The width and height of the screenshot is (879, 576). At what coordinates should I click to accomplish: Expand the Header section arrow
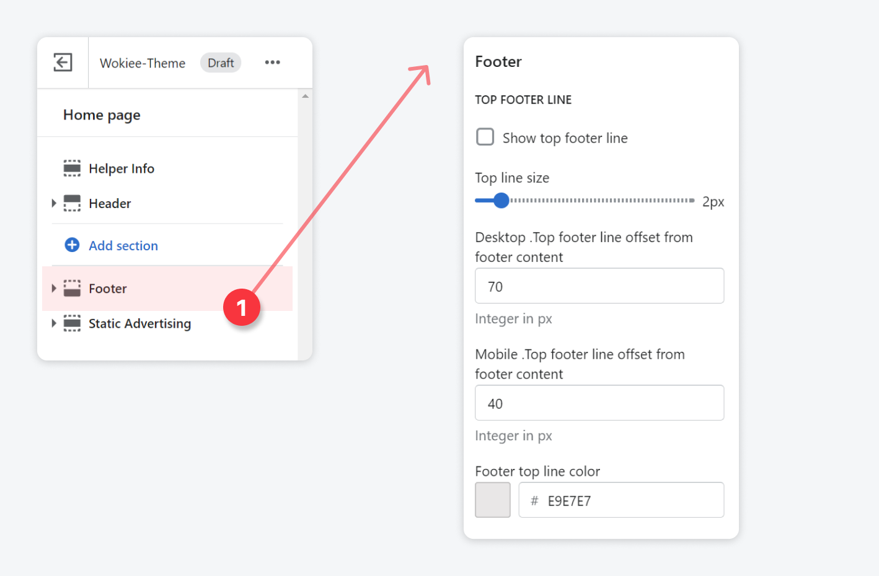pyautogui.click(x=54, y=203)
